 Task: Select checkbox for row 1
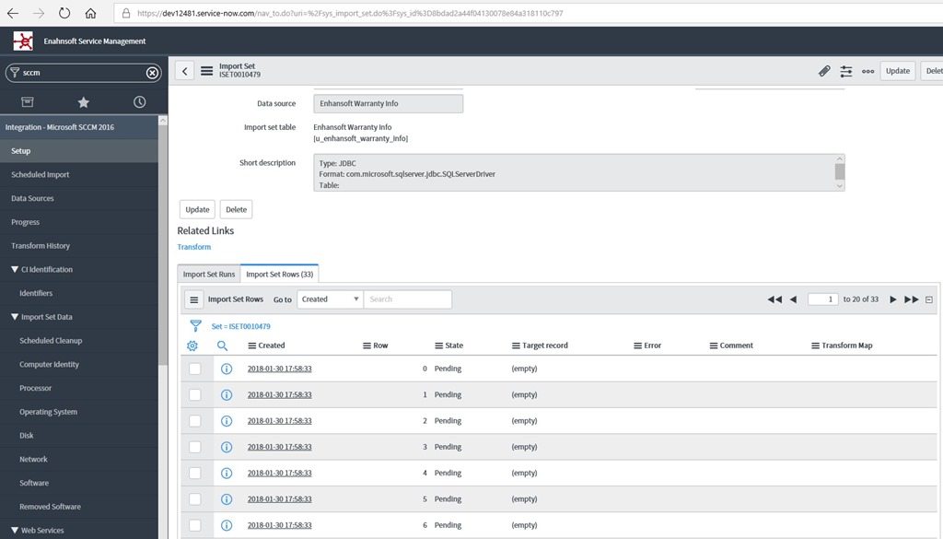click(x=195, y=394)
